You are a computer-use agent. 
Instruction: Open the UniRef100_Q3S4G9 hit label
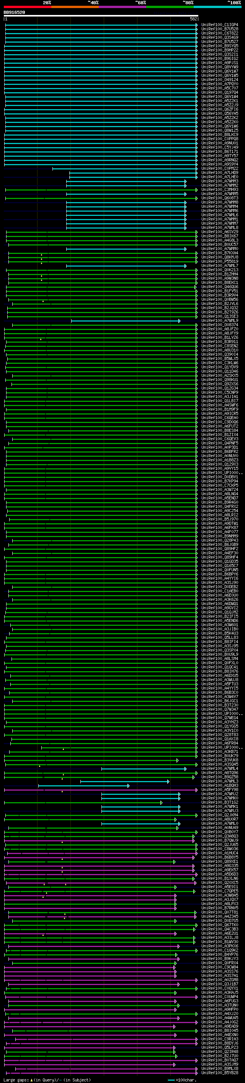tap(219, 37)
